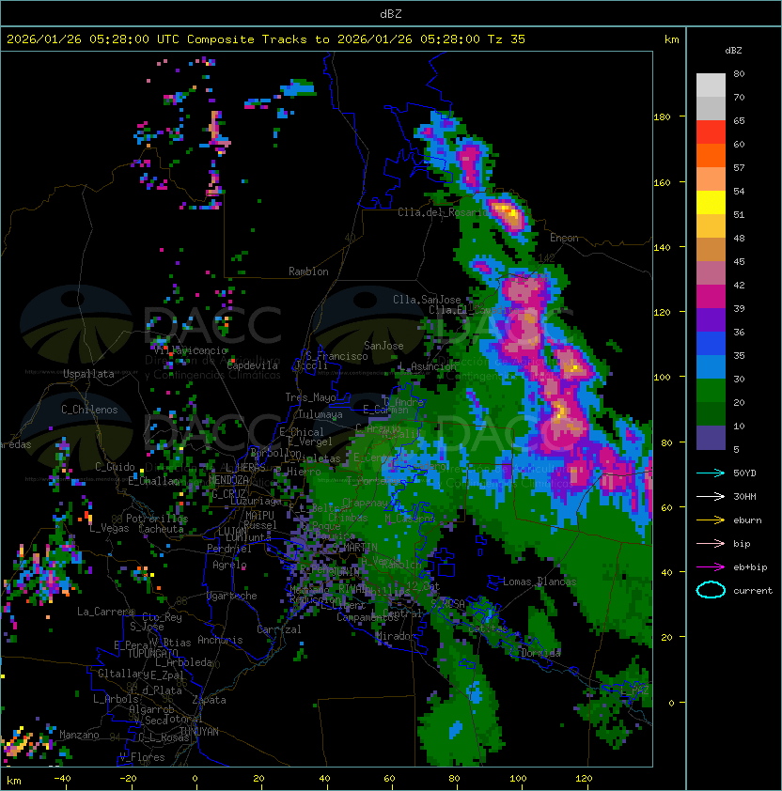Viewport: 782px width, 791px height.
Task: Click the Carrizal map label
Action: point(279,629)
